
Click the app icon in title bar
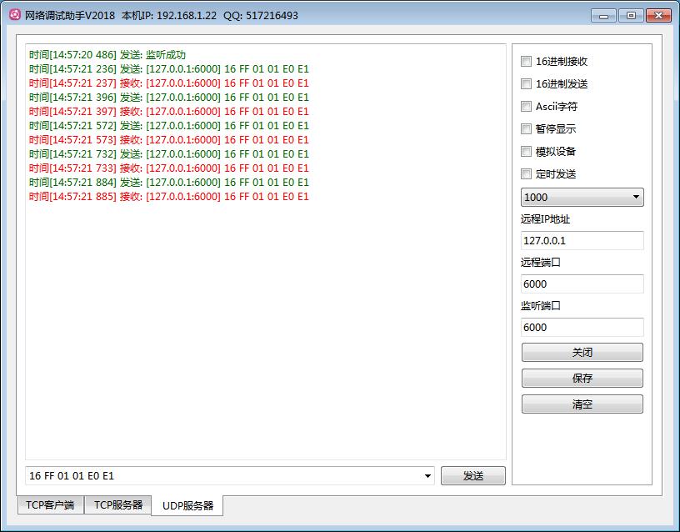point(14,15)
